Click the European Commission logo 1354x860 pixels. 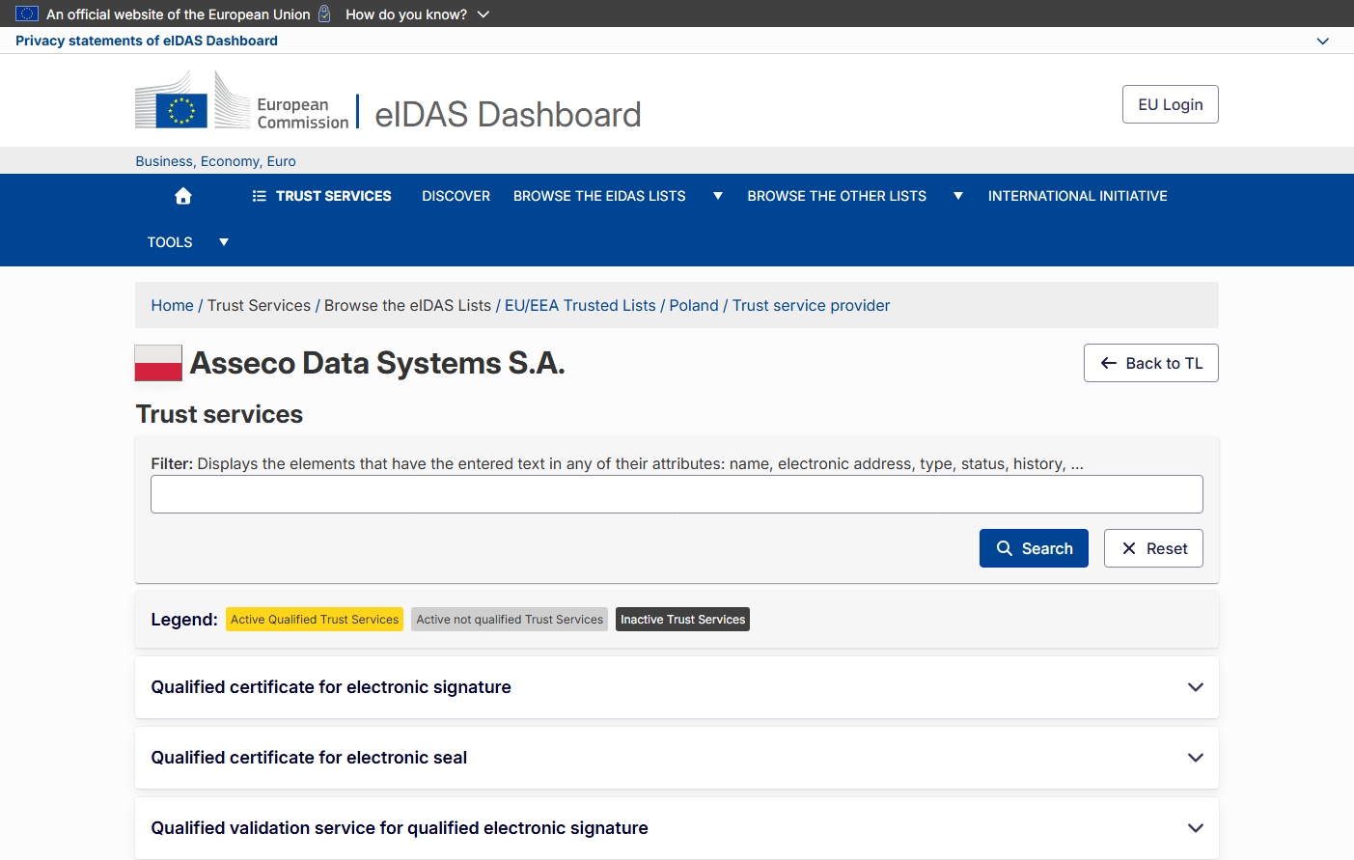tap(241, 100)
